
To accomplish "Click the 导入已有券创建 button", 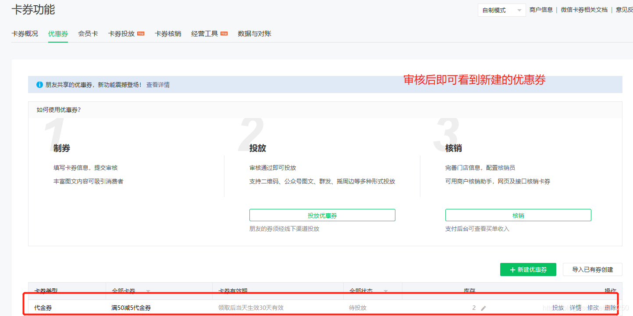I will (592, 269).
